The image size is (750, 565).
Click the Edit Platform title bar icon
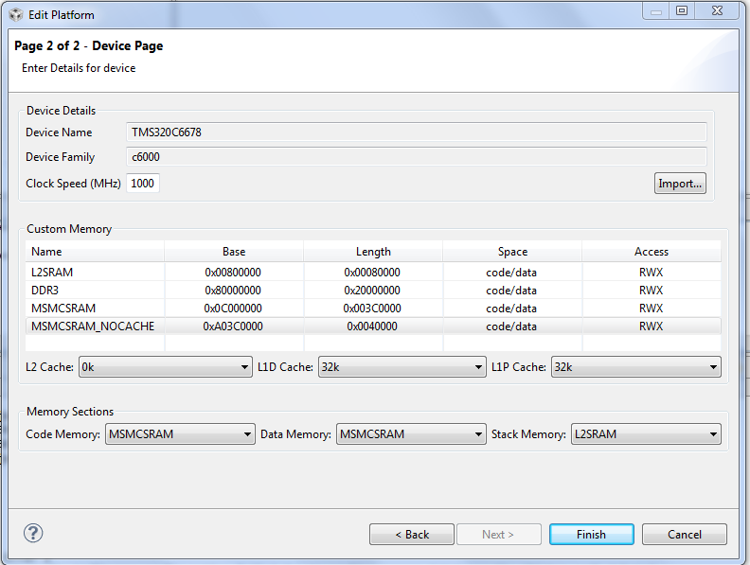tap(16, 15)
